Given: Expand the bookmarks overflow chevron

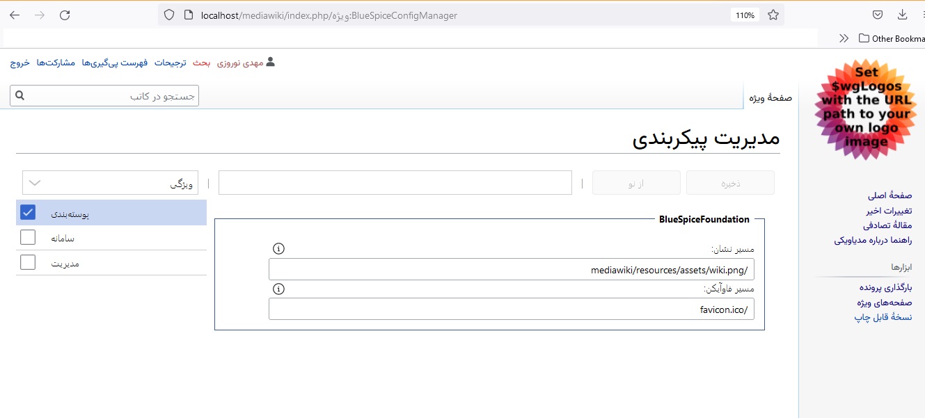Looking at the screenshot, I should (x=844, y=38).
